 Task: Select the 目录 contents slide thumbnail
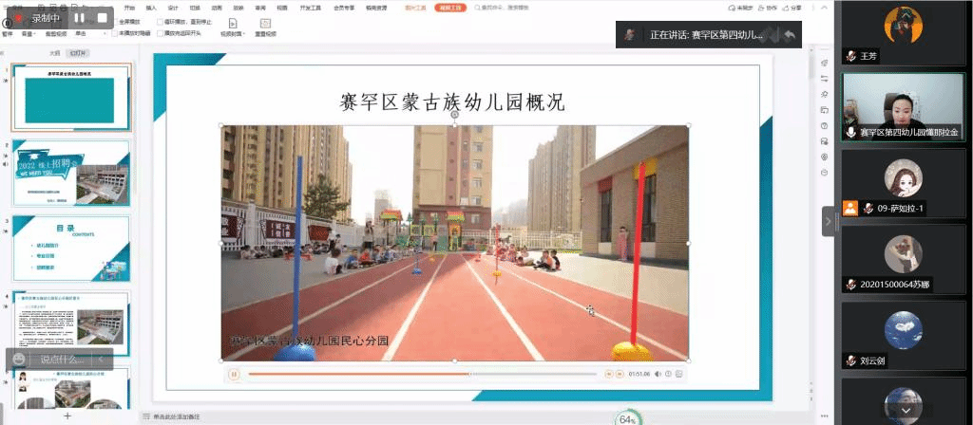pyautogui.click(x=70, y=249)
